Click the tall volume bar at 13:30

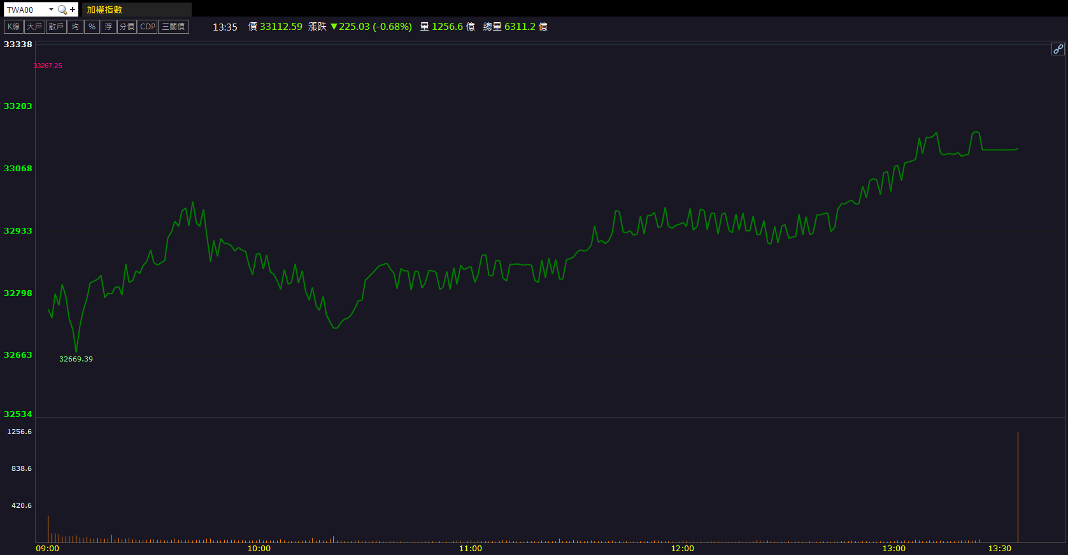(1018, 487)
